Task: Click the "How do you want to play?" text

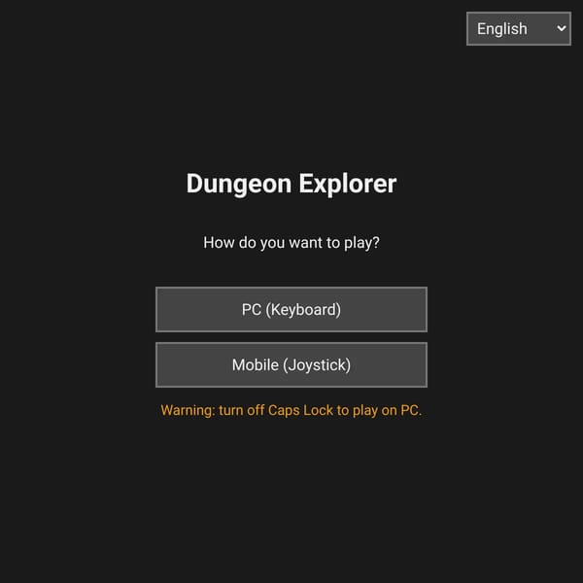Action: click(291, 243)
